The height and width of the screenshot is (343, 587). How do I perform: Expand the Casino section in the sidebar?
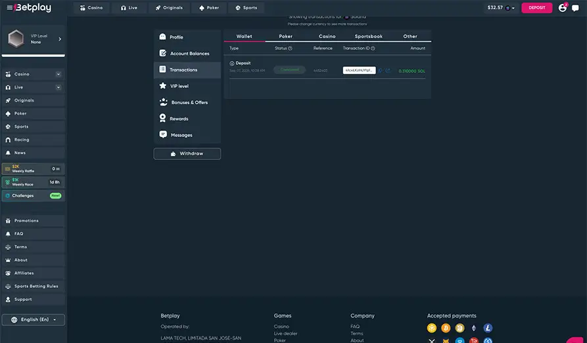(x=59, y=74)
